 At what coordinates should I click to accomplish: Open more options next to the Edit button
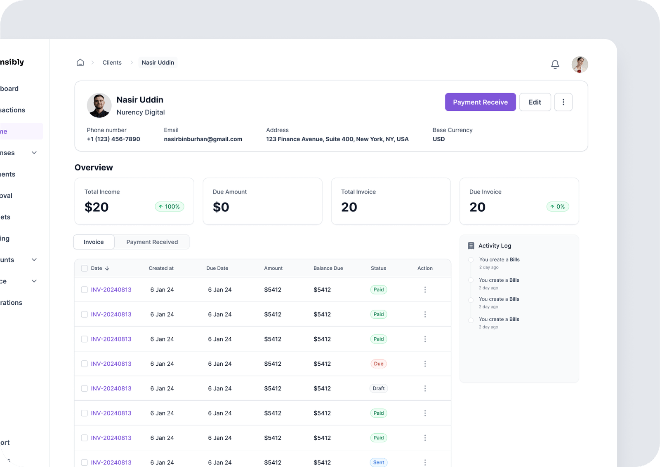tap(563, 102)
